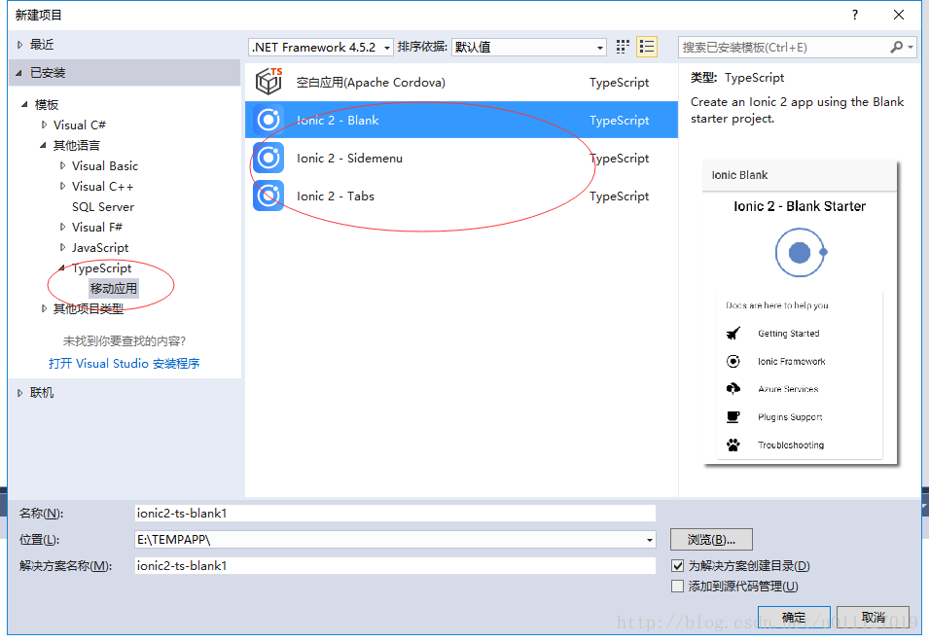Click the Troubleshooting paw icon

[x=732, y=445]
